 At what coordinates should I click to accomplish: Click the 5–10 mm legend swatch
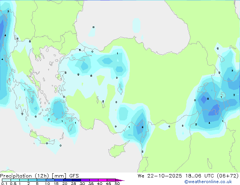pos(41,180)
